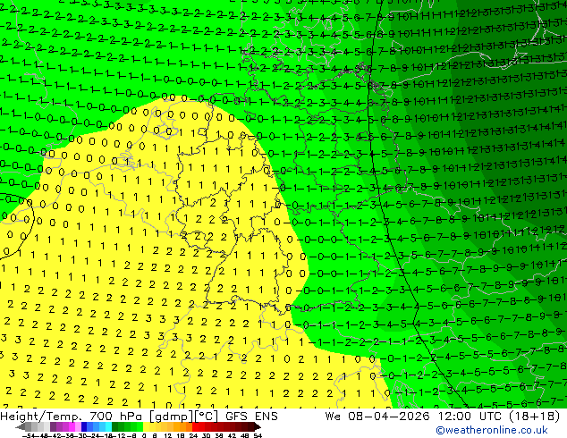Pick the yellow swatch in the temperature legend
The height and width of the screenshot is (438, 567).
[x=146, y=426]
